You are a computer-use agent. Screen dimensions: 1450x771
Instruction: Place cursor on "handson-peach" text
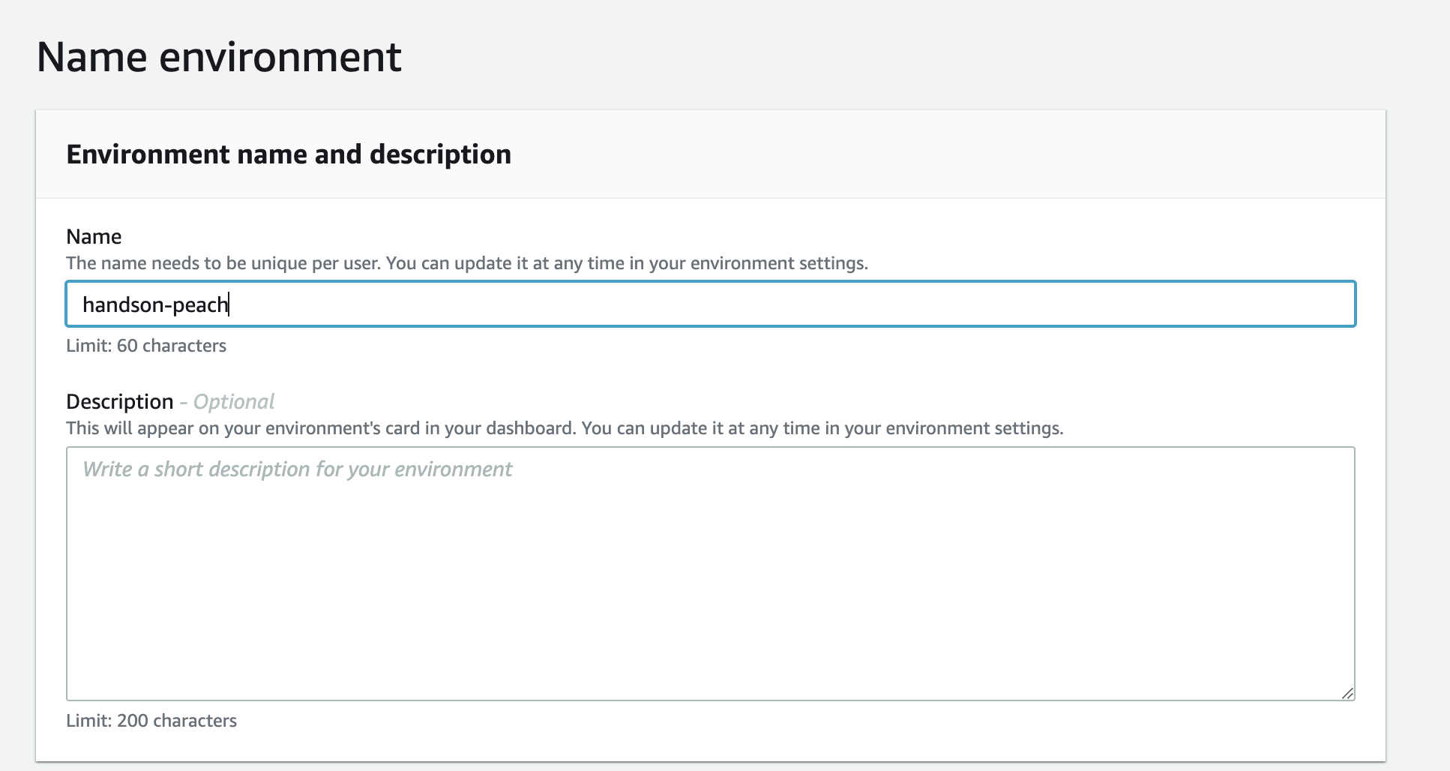point(155,304)
